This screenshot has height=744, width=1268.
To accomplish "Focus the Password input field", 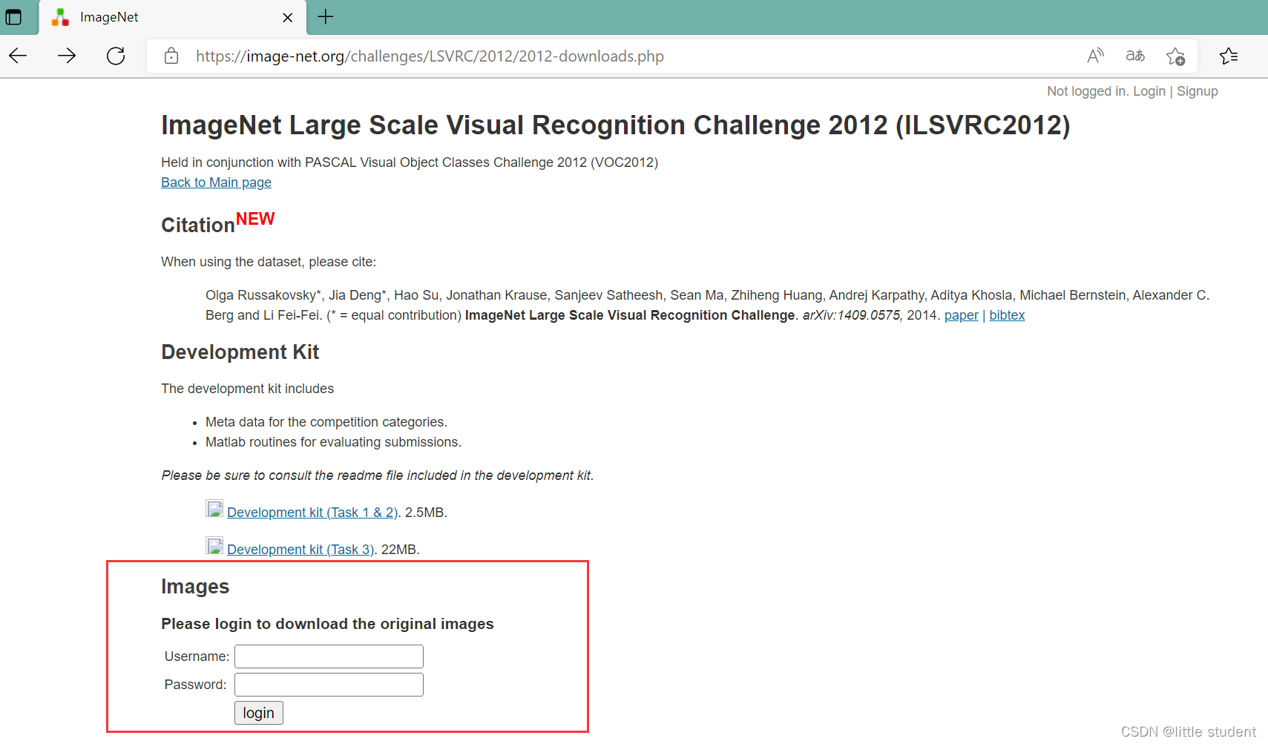I will coord(329,685).
